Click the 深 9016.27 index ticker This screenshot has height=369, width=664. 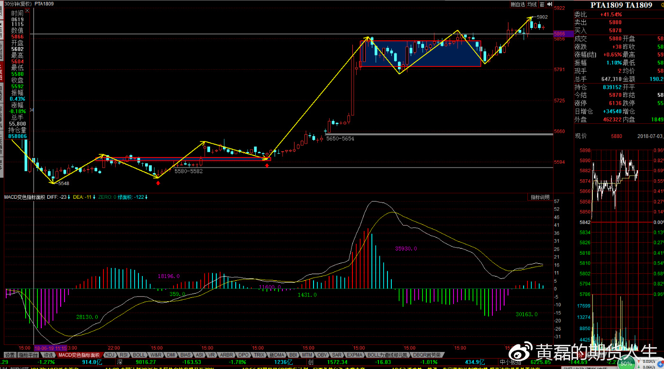click(x=137, y=362)
